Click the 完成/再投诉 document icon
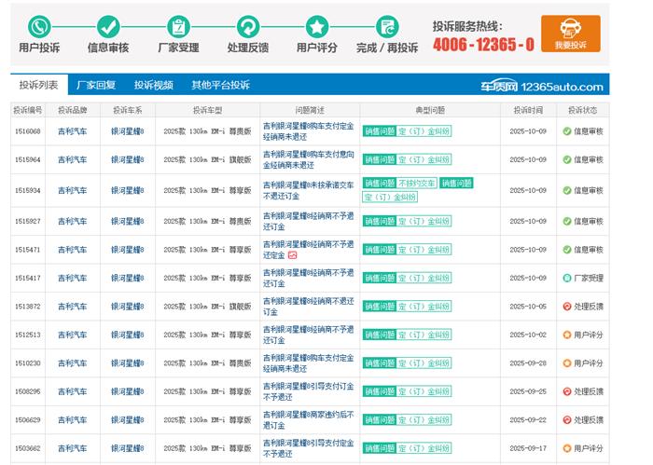The height and width of the screenshot is (465, 653). coord(387,26)
